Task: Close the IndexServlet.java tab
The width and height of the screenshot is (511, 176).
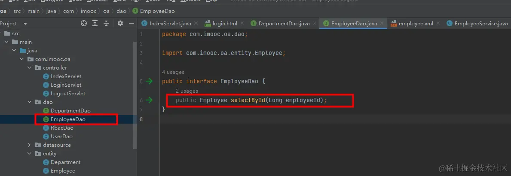Action: click(x=196, y=24)
